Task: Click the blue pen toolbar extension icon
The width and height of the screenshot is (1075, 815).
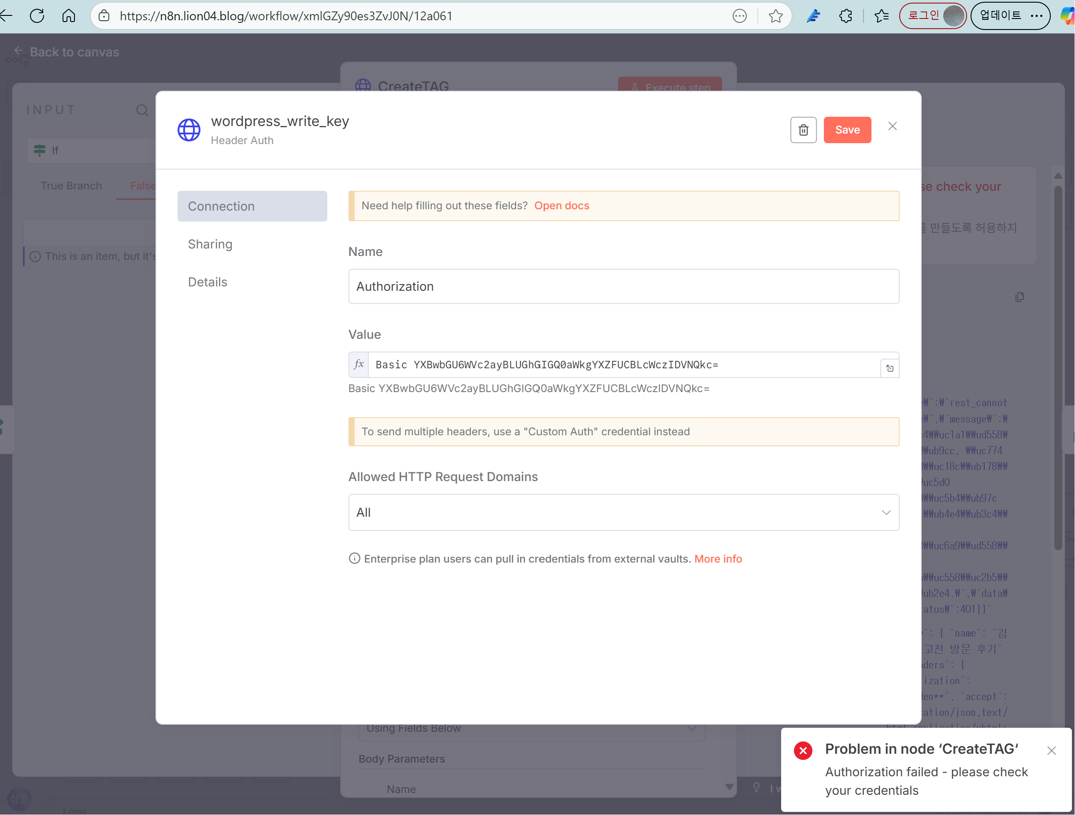Action: pos(814,16)
